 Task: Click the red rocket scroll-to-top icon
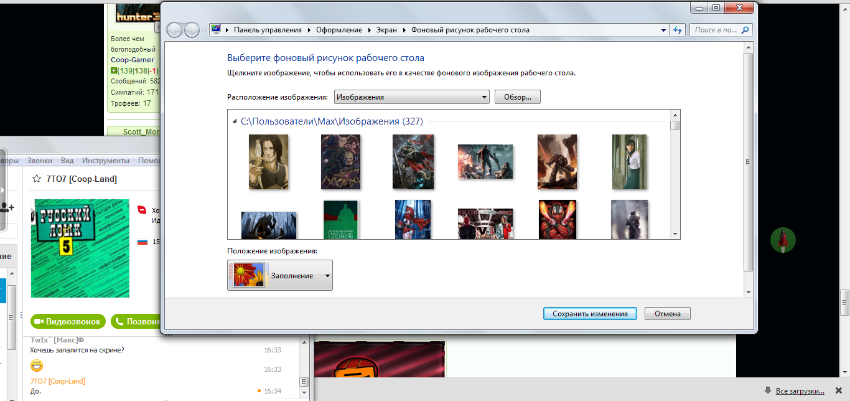(x=783, y=240)
